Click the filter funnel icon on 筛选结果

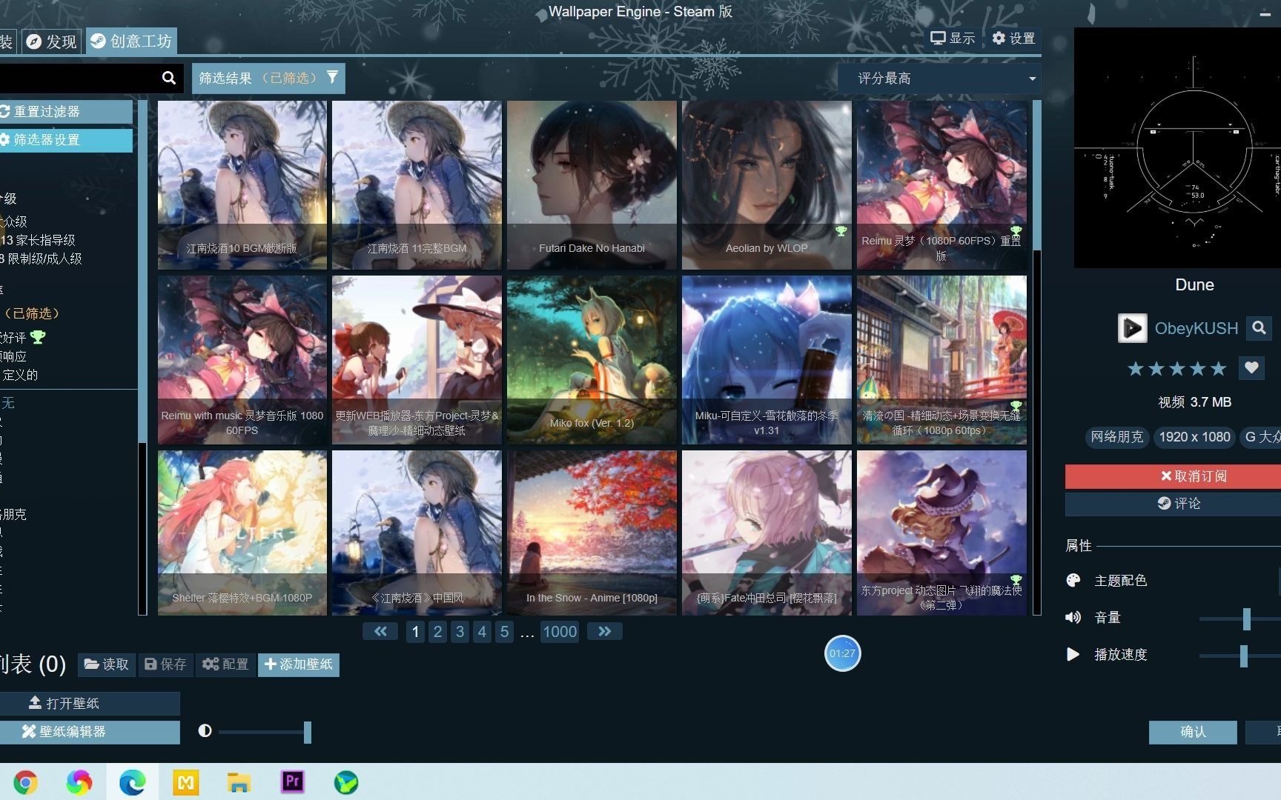pyautogui.click(x=332, y=76)
